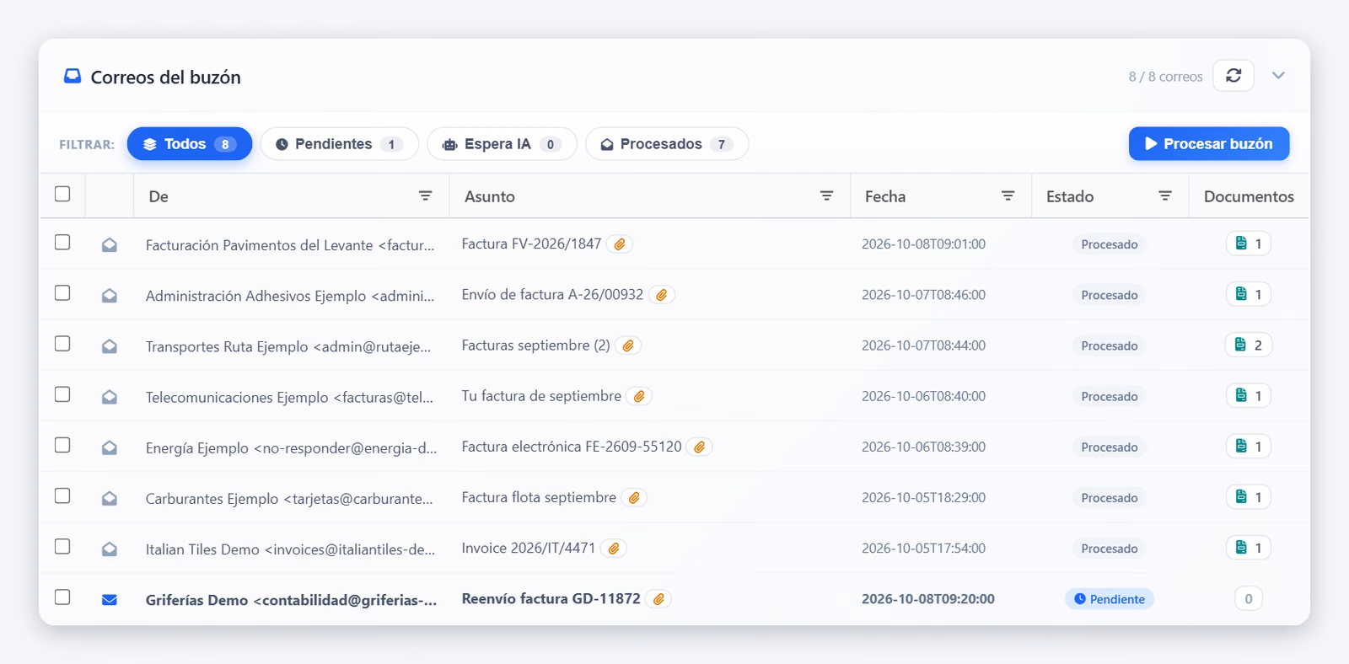Click the refresh mailbox icon button
This screenshot has width=1349, height=664.
coord(1233,76)
